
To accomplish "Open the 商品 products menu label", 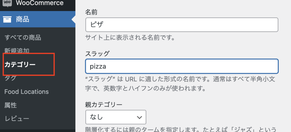I will [22, 20].
